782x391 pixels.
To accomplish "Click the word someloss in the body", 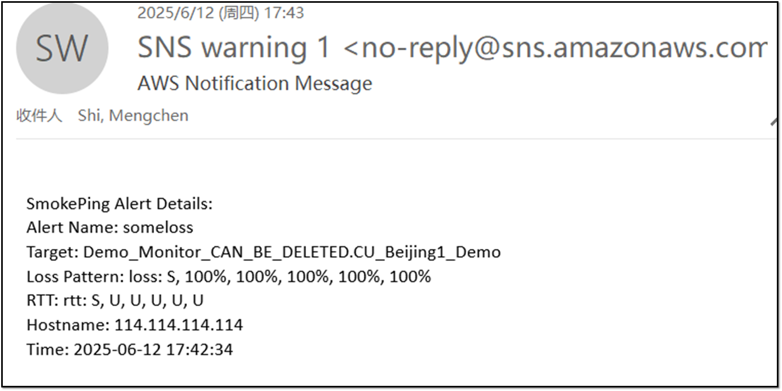I will [x=158, y=228].
